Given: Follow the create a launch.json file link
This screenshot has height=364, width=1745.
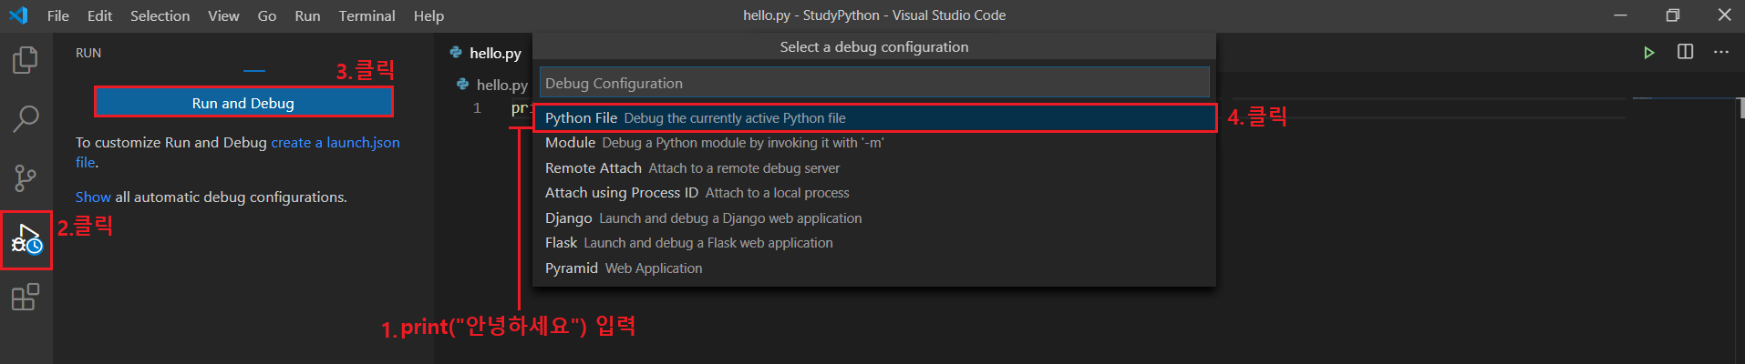Looking at the screenshot, I should pos(336,143).
